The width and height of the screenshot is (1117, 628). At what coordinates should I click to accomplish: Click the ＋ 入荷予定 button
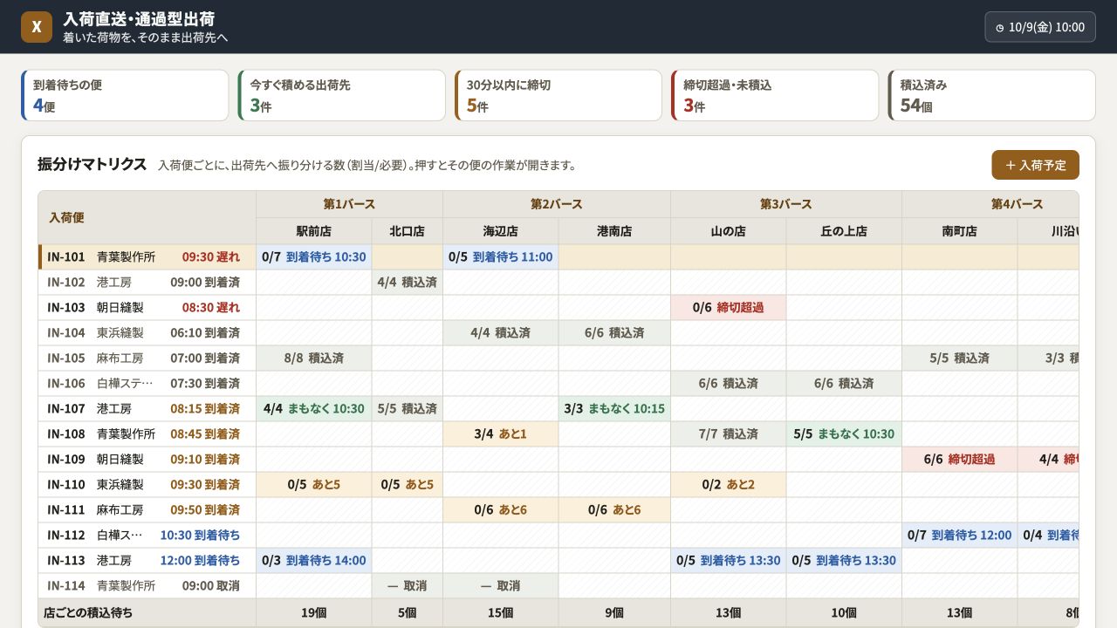point(1035,165)
